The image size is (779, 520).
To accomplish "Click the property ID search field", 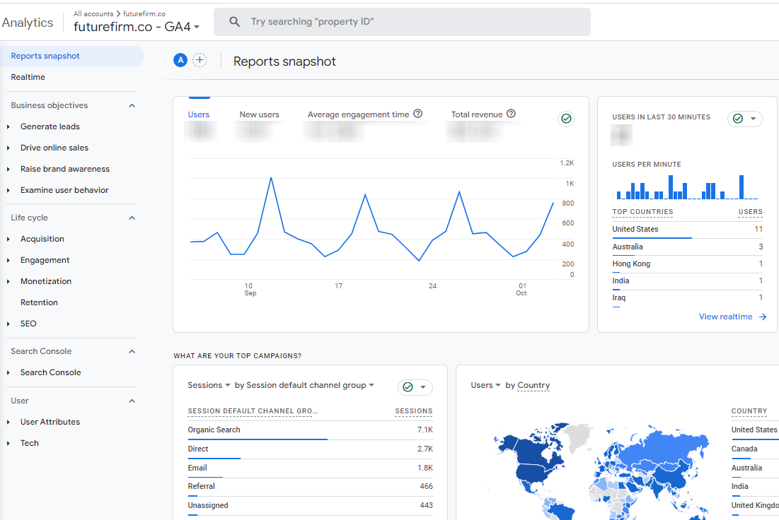I will coord(410,22).
